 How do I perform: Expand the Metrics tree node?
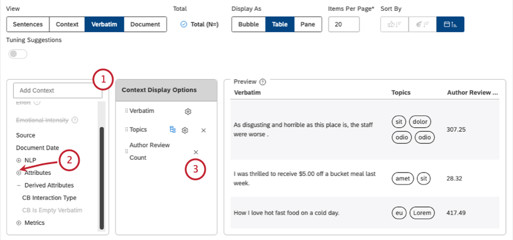(19, 223)
